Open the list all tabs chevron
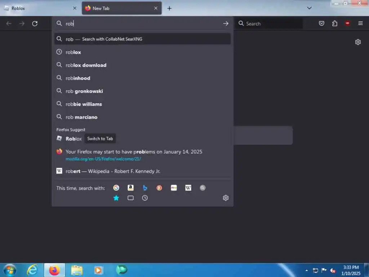Image resolution: width=369 pixels, height=277 pixels. pos(309,8)
